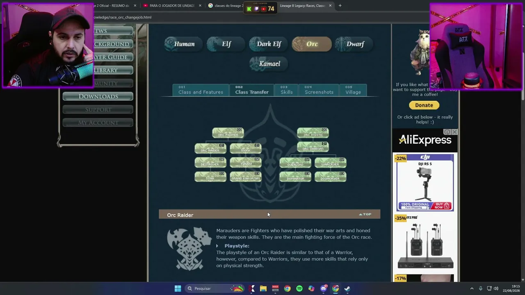
Task: Click the microphone icon in system tray
Action: coord(480,288)
